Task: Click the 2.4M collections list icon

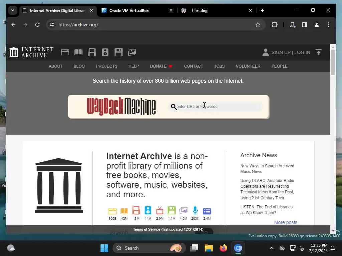Action: 207,211
